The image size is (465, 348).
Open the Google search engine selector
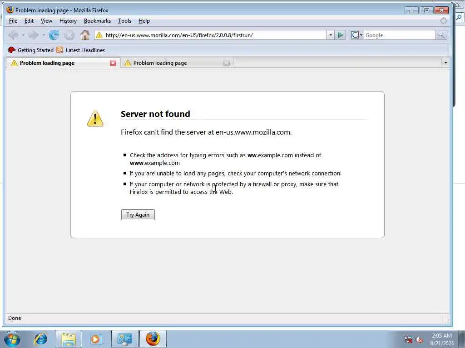coord(357,35)
